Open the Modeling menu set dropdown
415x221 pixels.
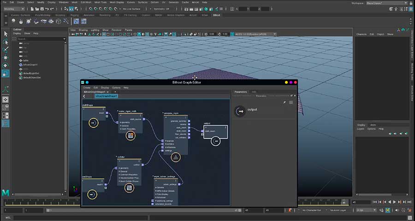tap(14, 9)
